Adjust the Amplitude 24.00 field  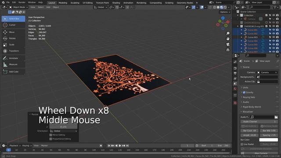[249, 135]
